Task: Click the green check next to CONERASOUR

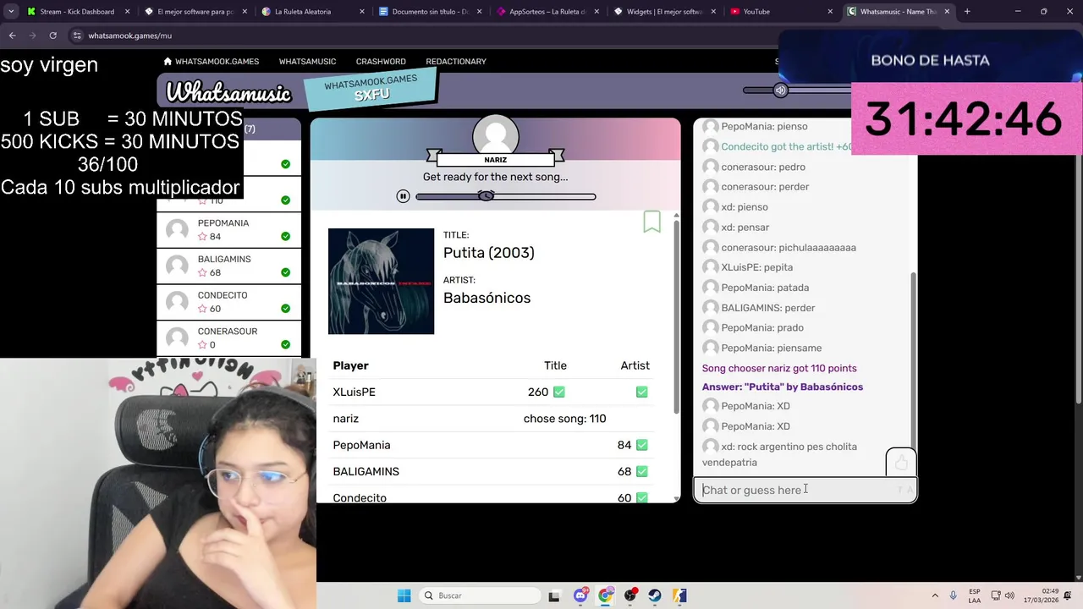Action: [x=285, y=344]
